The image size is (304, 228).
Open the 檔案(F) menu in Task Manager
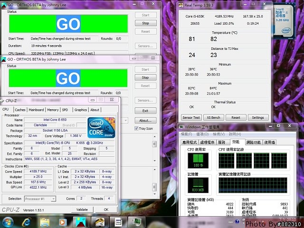click(186, 134)
